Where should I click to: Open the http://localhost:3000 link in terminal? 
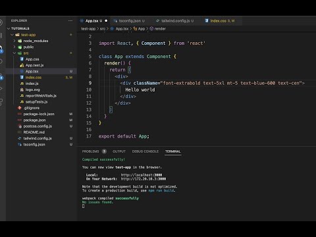coord(142,175)
